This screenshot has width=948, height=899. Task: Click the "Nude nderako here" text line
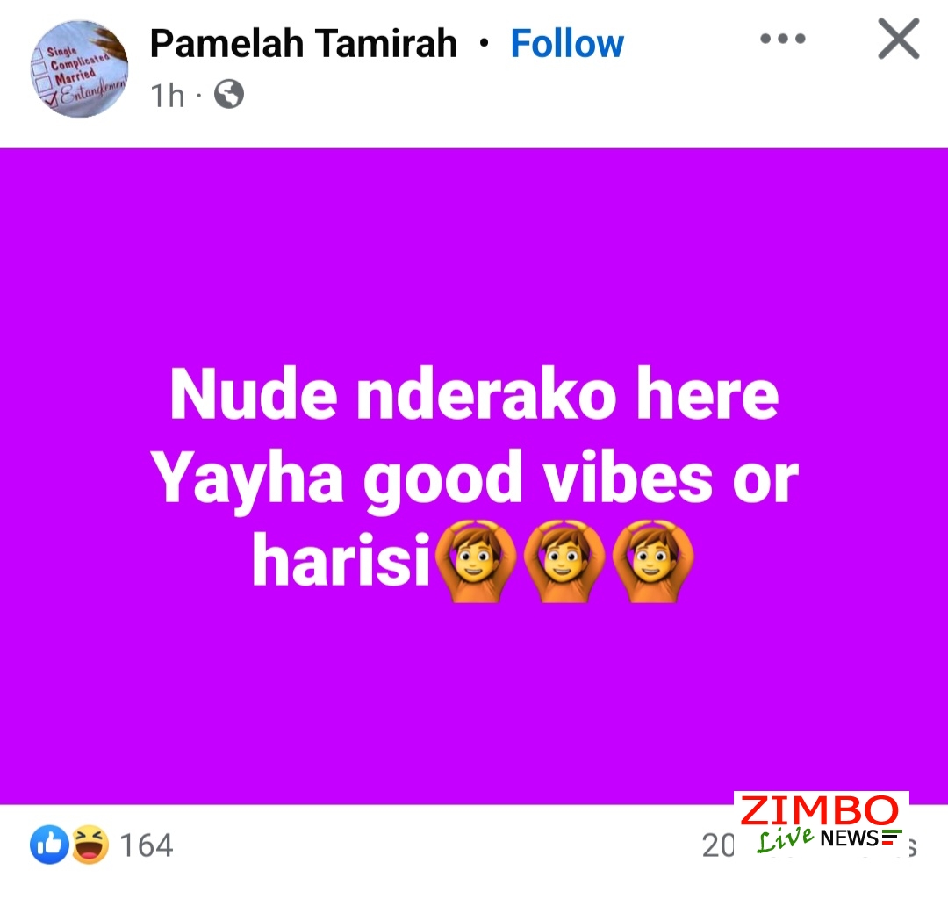pos(474,394)
